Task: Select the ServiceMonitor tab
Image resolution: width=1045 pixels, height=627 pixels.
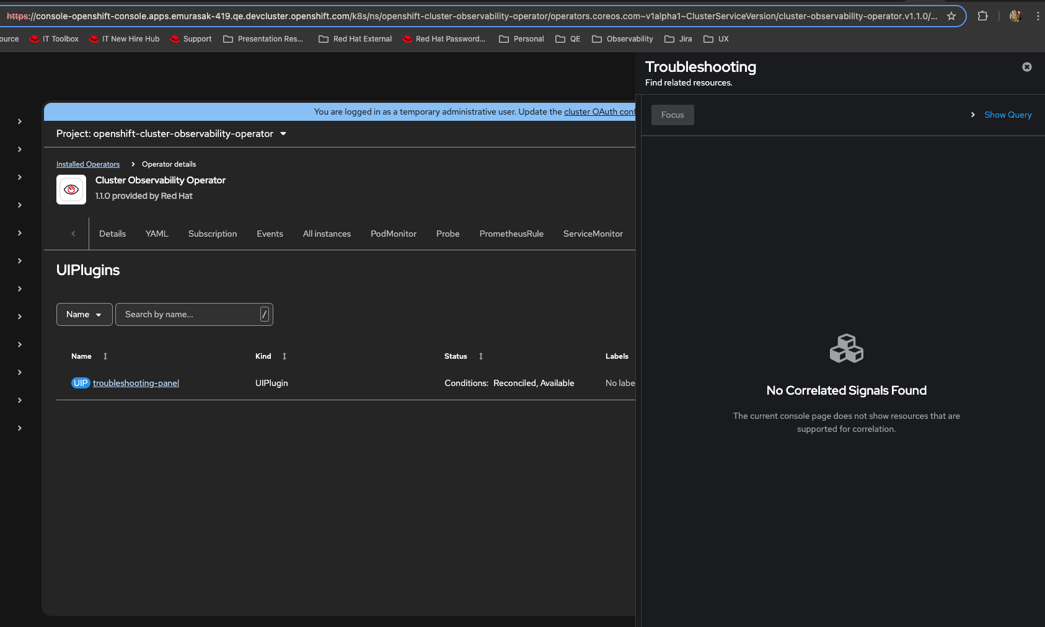Action: click(x=593, y=234)
